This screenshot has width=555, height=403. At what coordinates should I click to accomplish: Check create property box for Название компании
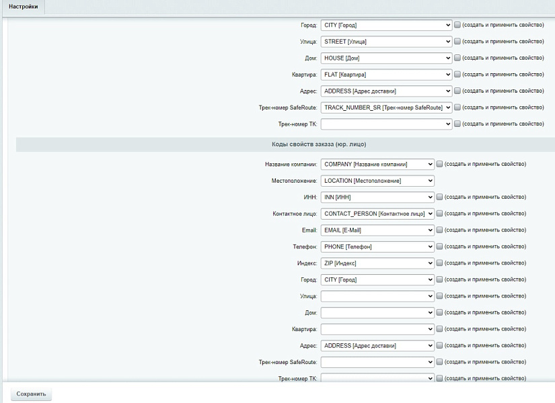(440, 164)
